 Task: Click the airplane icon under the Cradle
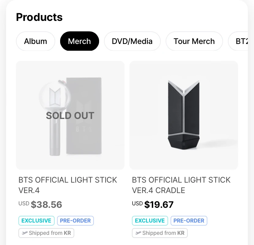click(138, 233)
